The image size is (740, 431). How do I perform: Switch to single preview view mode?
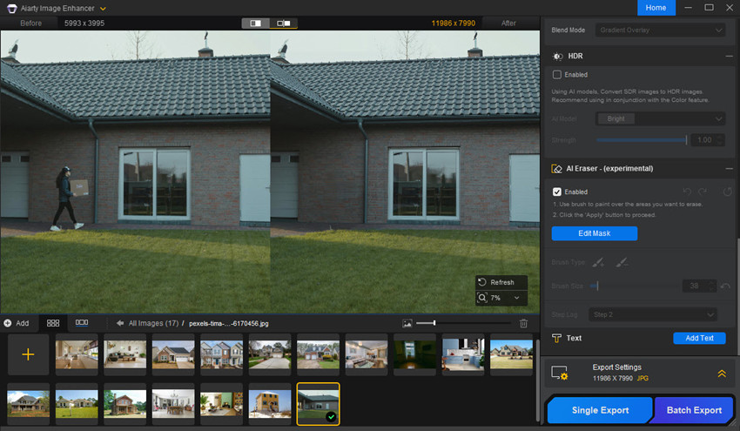pos(256,24)
